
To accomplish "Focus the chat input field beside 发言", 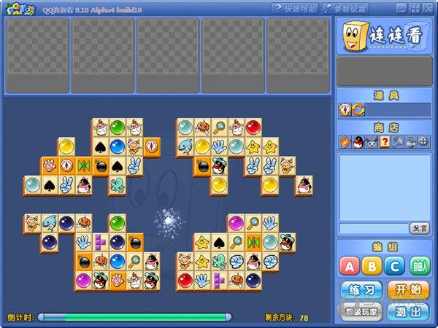I will coord(372,228).
